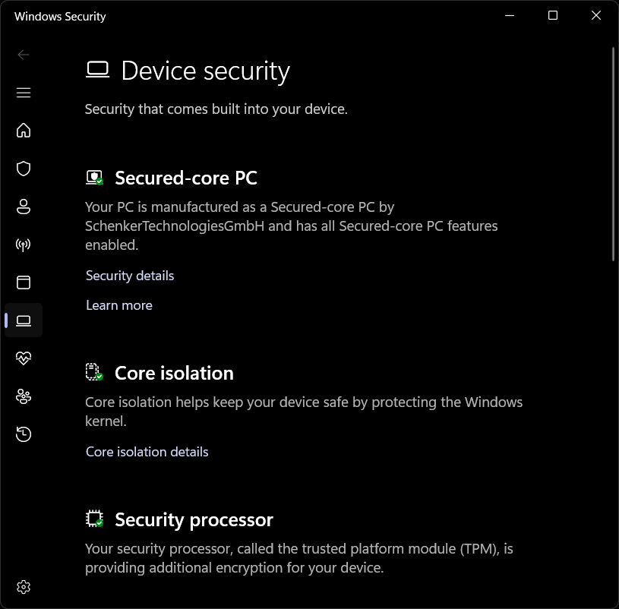Open the navigation hamburger menu
Image resolution: width=619 pixels, height=609 pixels.
(x=23, y=93)
